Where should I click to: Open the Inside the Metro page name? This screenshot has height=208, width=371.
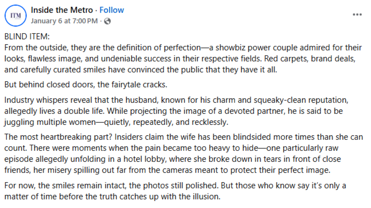coord(62,10)
